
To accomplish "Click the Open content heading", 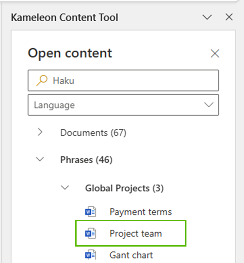I will coord(70,53).
